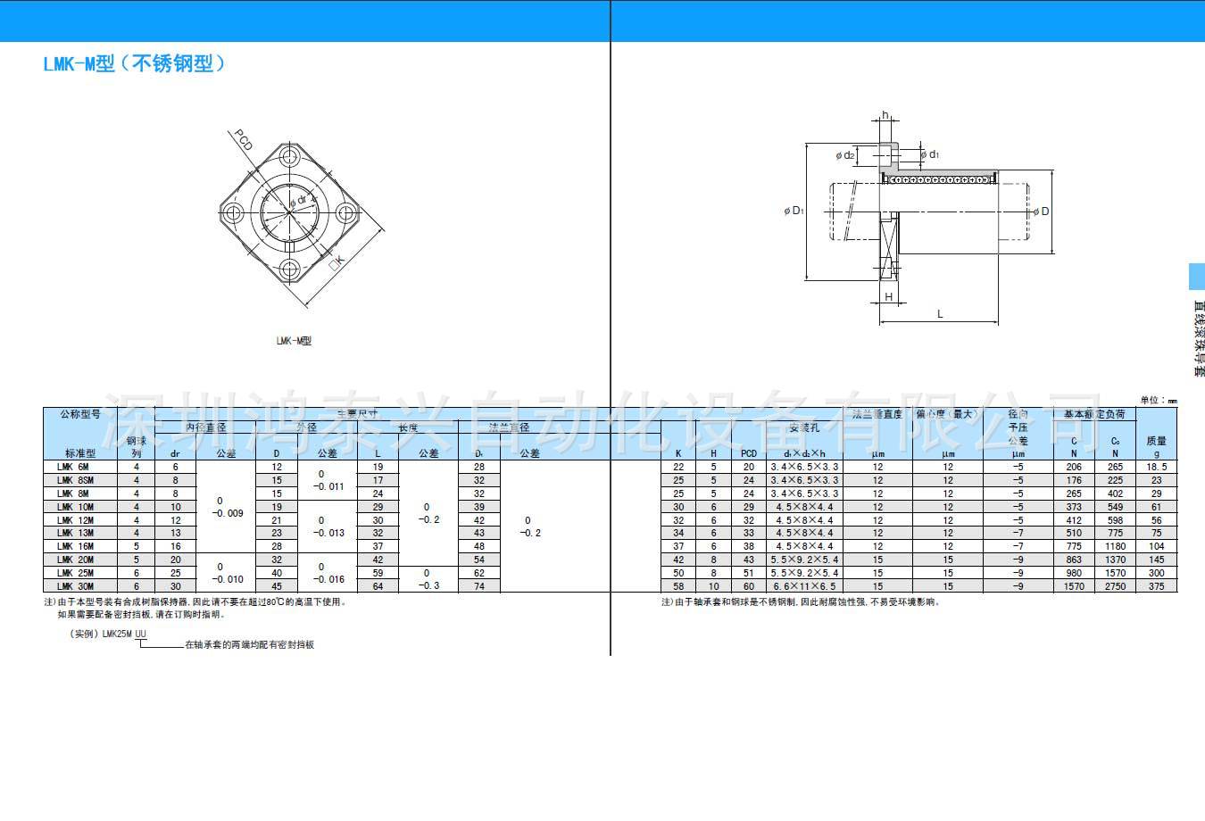Click length tolerance cell 0 / −0.3
The width and height of the screenshot is (1205, 821).
(428, 579)
